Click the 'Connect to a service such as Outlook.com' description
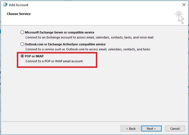Viewport: 189px width, 135px height. point(88,49)
